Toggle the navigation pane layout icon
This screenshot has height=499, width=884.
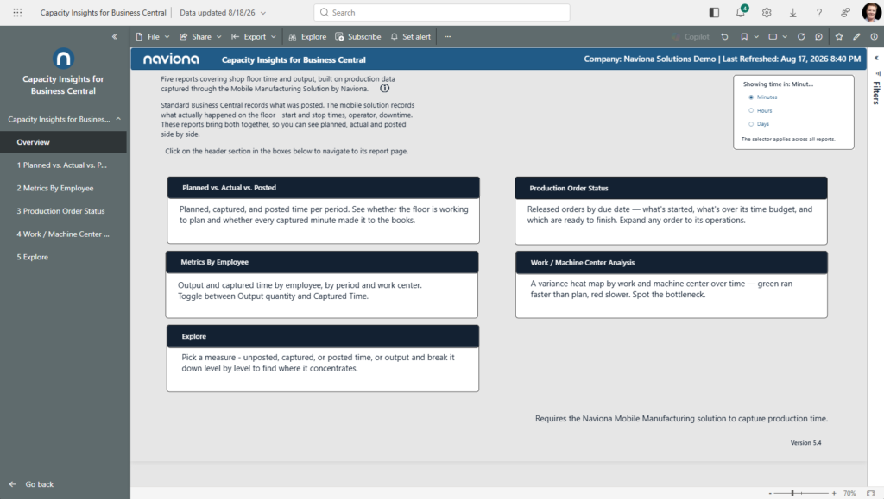pos(714,12)
